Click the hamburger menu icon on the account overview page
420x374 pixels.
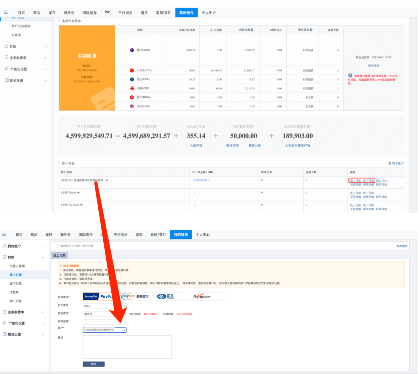6,12
